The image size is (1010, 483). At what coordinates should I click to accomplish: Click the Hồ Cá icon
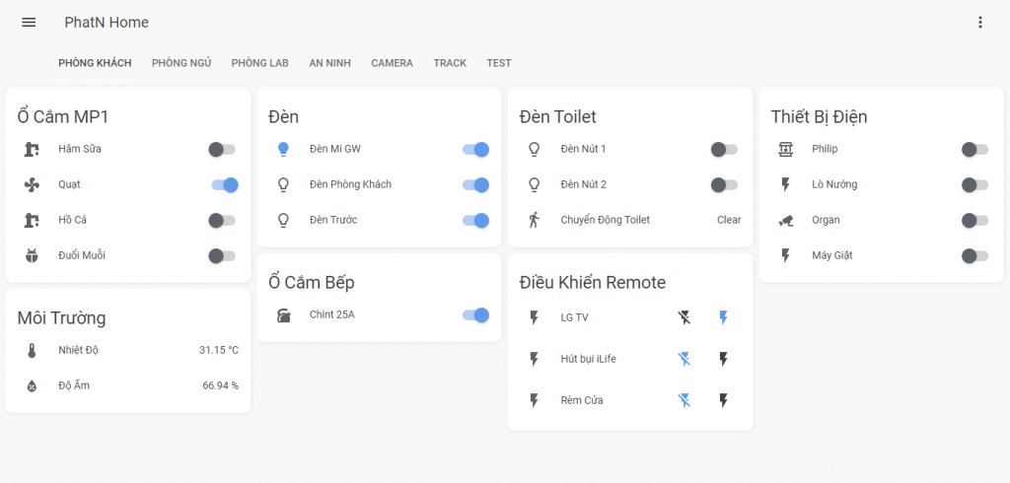click(32, 220)
